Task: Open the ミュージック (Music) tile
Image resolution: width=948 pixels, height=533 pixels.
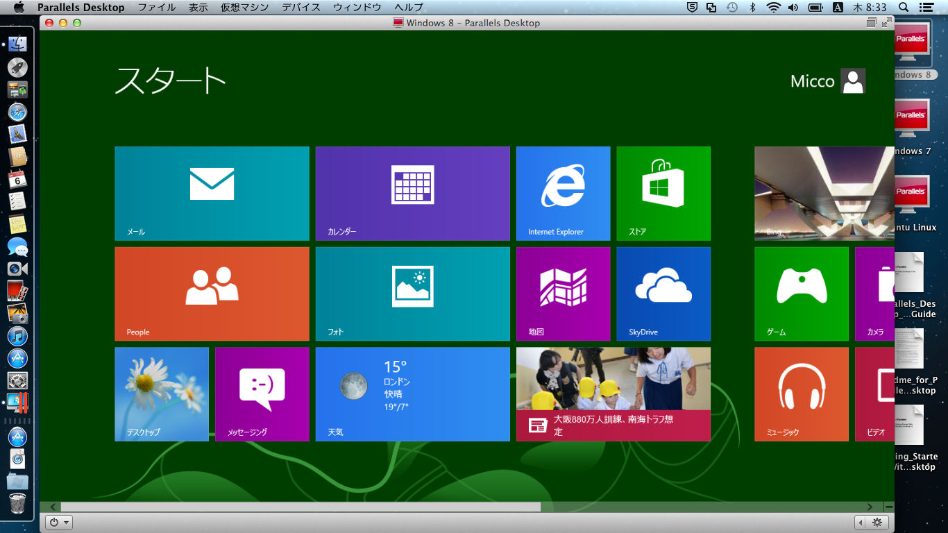Action: (802, 394)
